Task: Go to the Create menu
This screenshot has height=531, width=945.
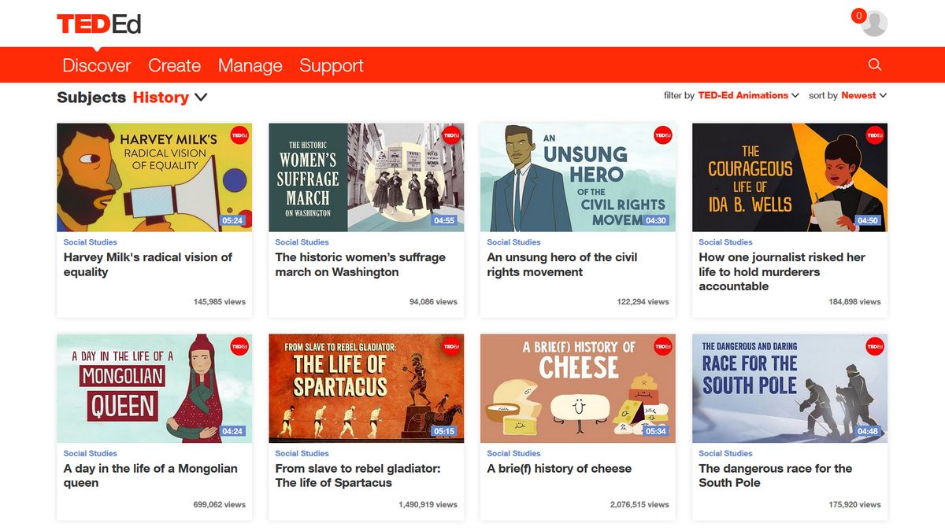Action: (174, 65)
